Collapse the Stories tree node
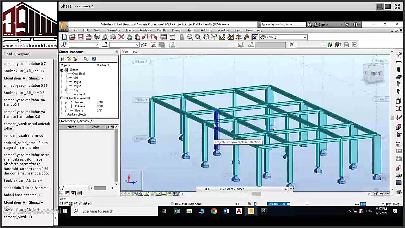Screen dimensions: 405x228 [62, 70]
